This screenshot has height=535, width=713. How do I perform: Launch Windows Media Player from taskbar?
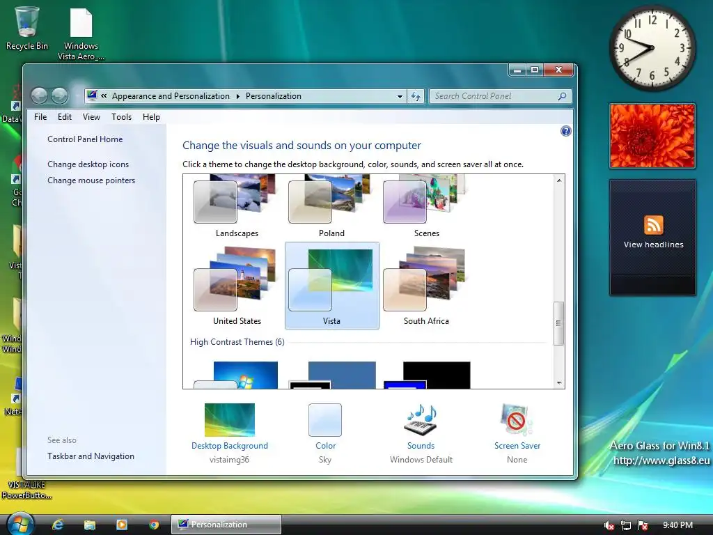click(122, 525)
